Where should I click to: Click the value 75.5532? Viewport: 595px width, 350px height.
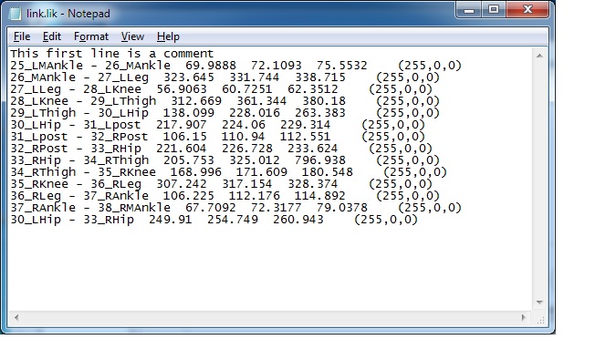[x=342, y=66]
